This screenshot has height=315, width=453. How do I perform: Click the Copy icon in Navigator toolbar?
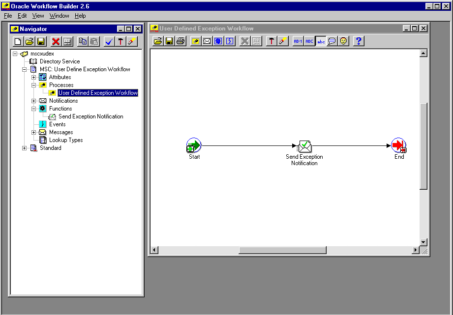point(83,41)
